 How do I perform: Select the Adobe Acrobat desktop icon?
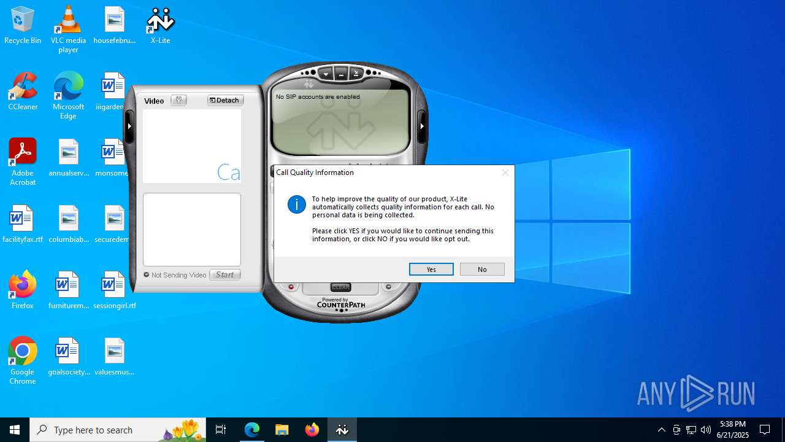coord(23,162)
